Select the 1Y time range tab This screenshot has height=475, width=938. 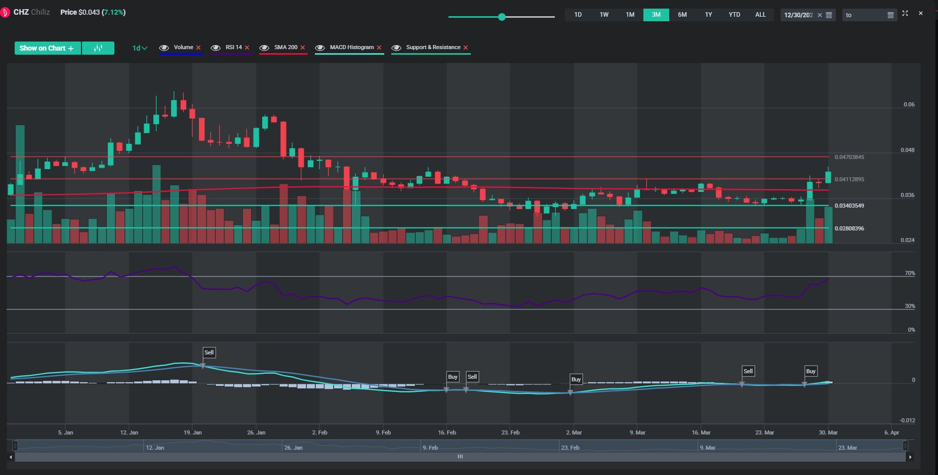708,15
